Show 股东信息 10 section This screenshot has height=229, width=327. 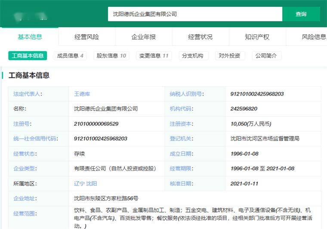(111, 56)
